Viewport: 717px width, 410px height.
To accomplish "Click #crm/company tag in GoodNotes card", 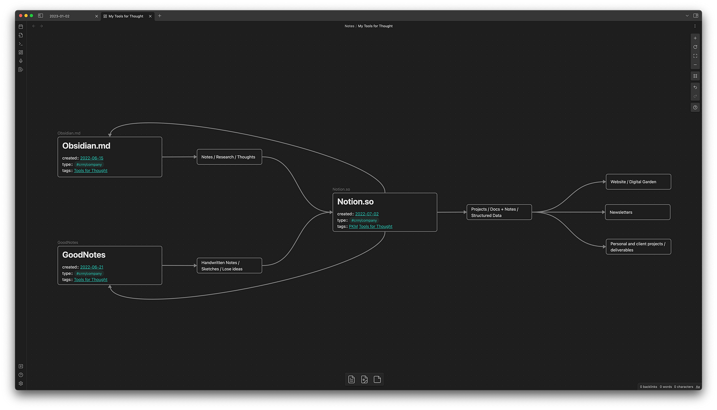I will [89, 273].
